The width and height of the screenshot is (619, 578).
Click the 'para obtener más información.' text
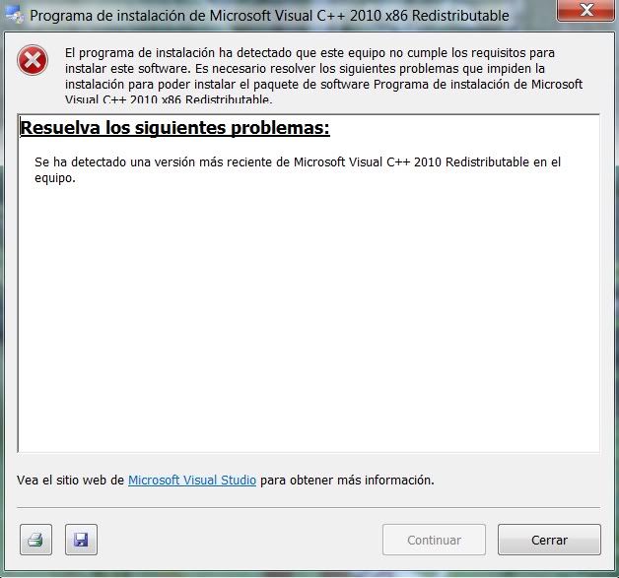(347, 480)
